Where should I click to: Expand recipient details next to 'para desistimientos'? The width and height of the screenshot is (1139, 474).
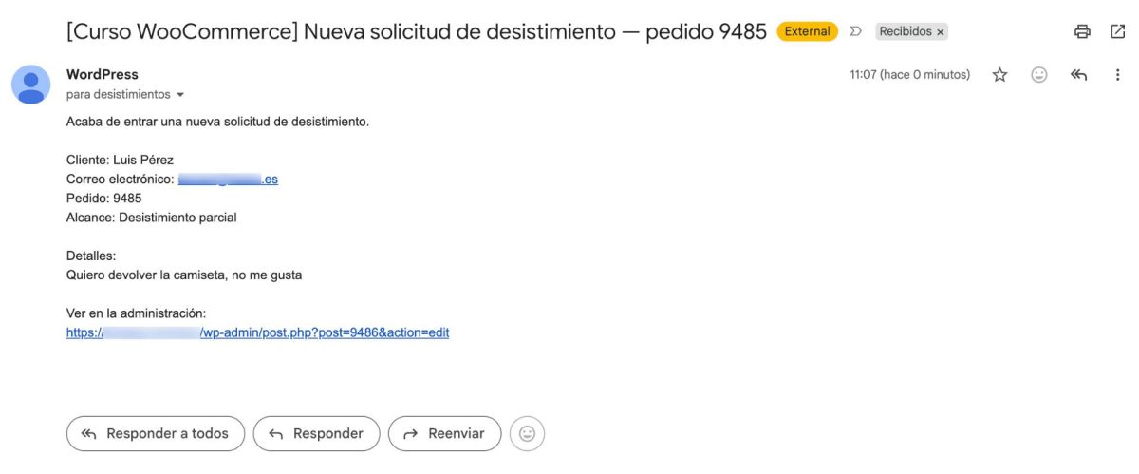pyautogui.click(x=180, y=95)
